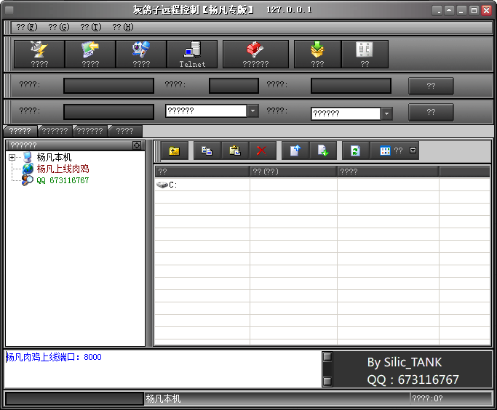497x410 pixels.
Task: Click the upload file icon with blue arrow
Action: tap(295, 151)
